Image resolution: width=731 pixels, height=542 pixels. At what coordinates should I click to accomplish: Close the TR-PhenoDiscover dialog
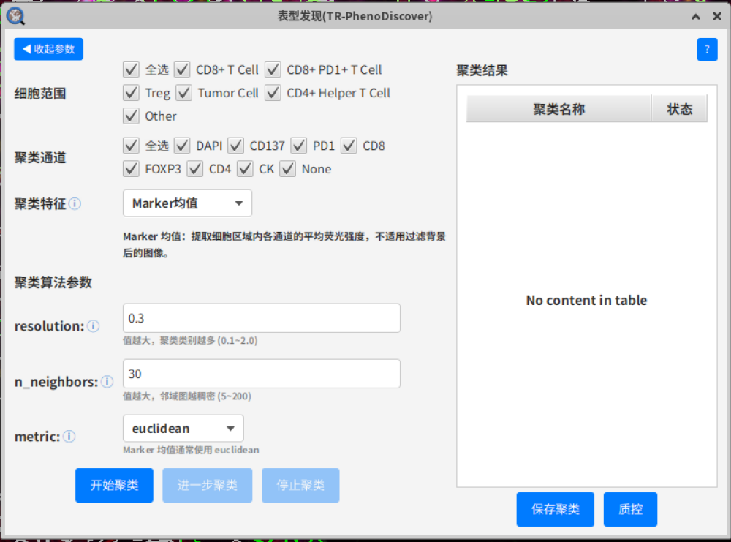click(x=717, y=17)
